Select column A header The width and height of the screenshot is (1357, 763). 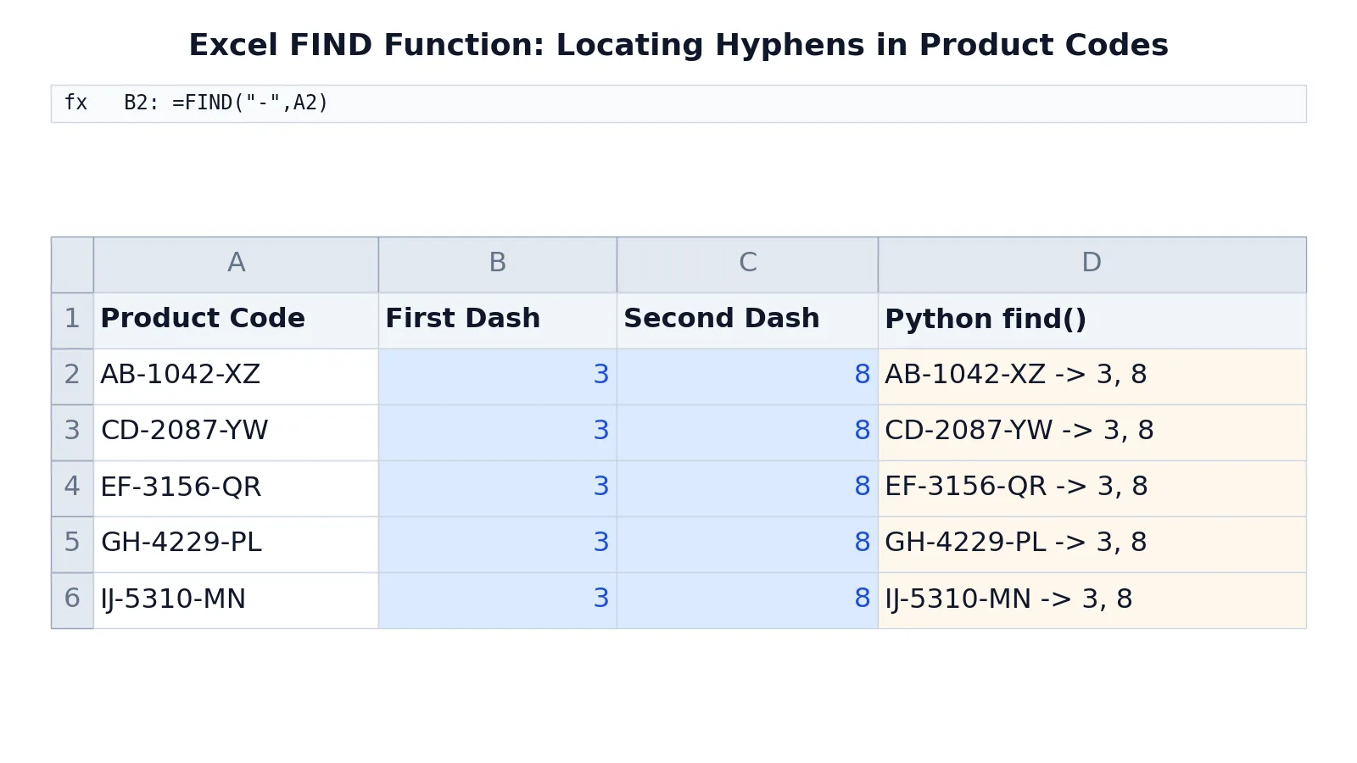236,265
